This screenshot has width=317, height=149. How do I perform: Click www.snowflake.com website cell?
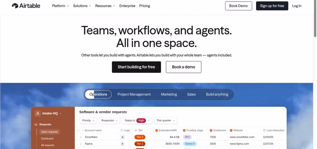pyautogui.click(x=242, y=137)
